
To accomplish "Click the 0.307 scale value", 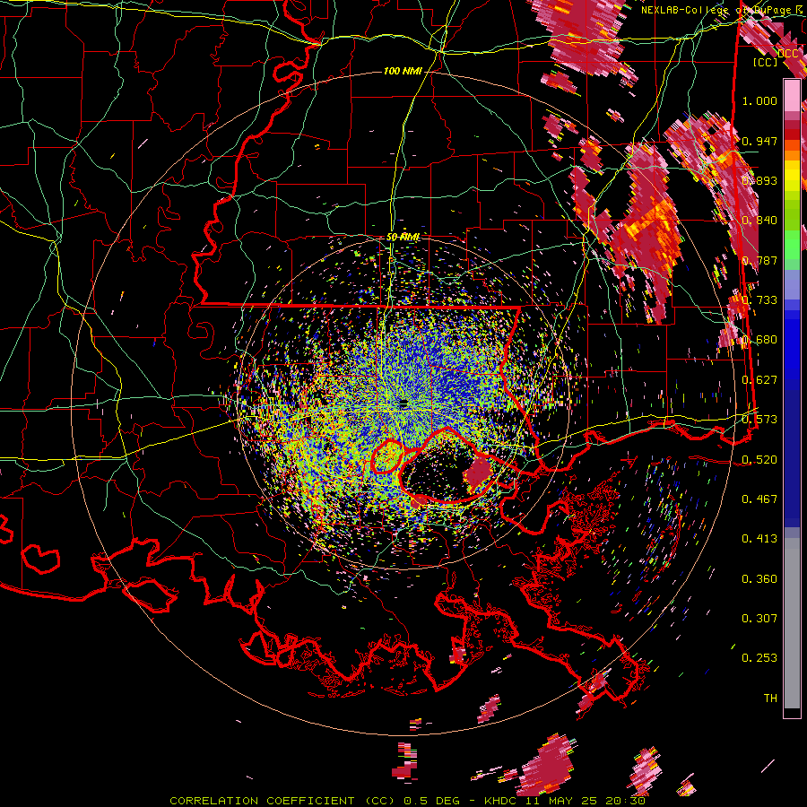I will [x=759, y=619].
